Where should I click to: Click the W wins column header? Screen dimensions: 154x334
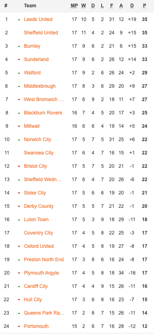tap(83, 6)
